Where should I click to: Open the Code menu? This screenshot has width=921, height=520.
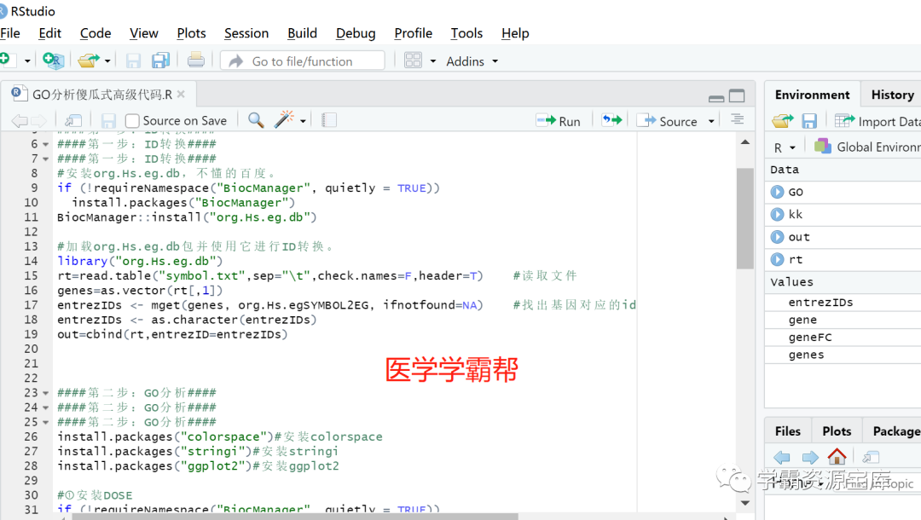click(x=96, y=33)
